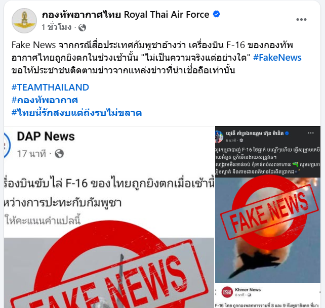Click the profile avatar in the dark Khmer post
Viewport: 325px width, 308px height.
219,137
